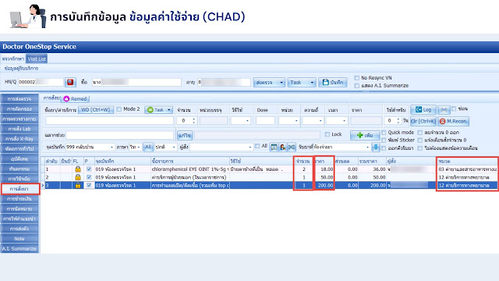The width and height of the screenshot is (499, 281).
Task: Click the All button beside ภาษา dropdown
Action: point(147,147)
